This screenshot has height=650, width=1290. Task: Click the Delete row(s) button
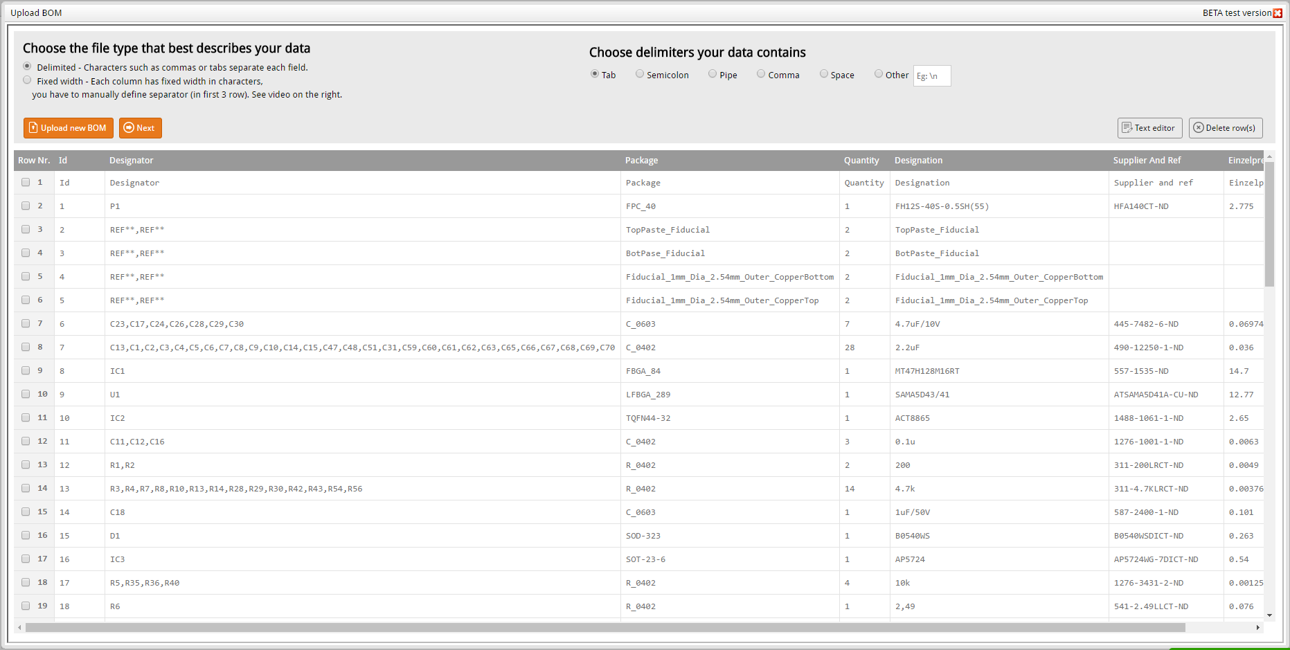tap(1226, 128)
